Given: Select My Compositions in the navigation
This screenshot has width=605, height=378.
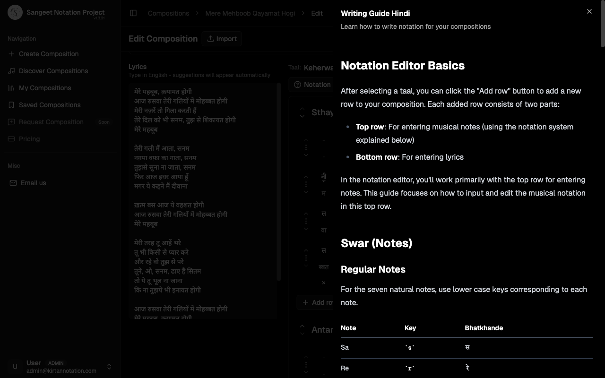Looking at the screenshot, I should (x=44, y=88).
